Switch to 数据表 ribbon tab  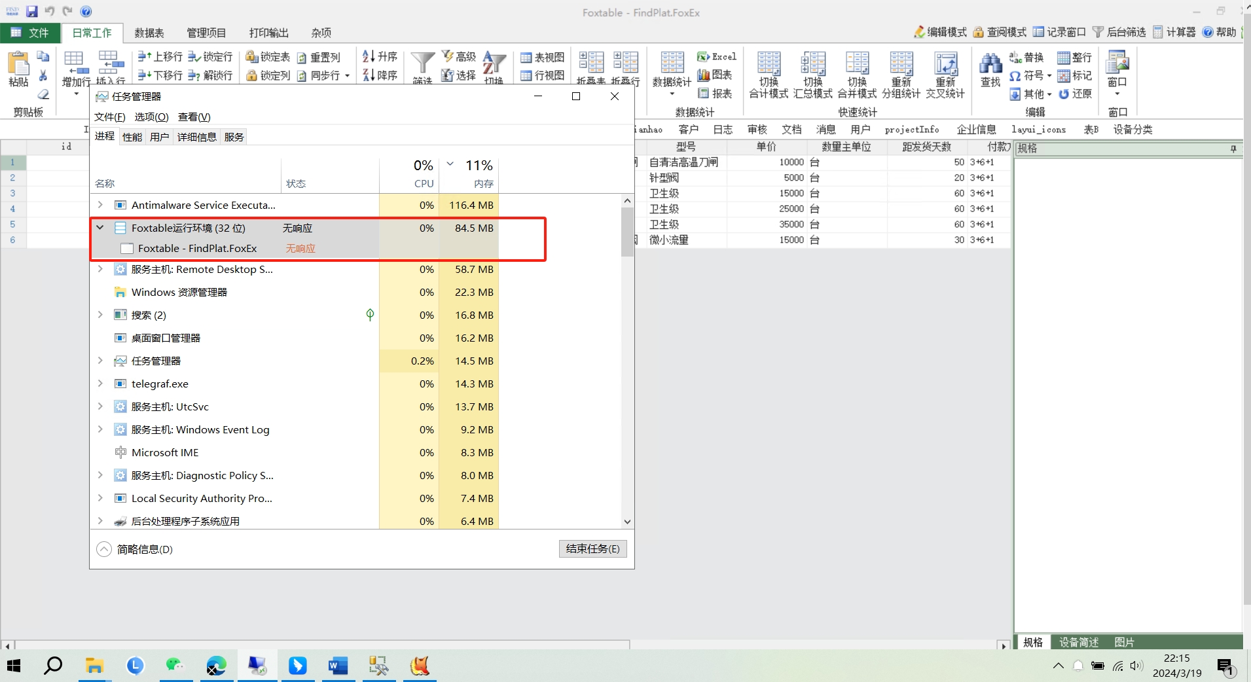click(149, 33)
